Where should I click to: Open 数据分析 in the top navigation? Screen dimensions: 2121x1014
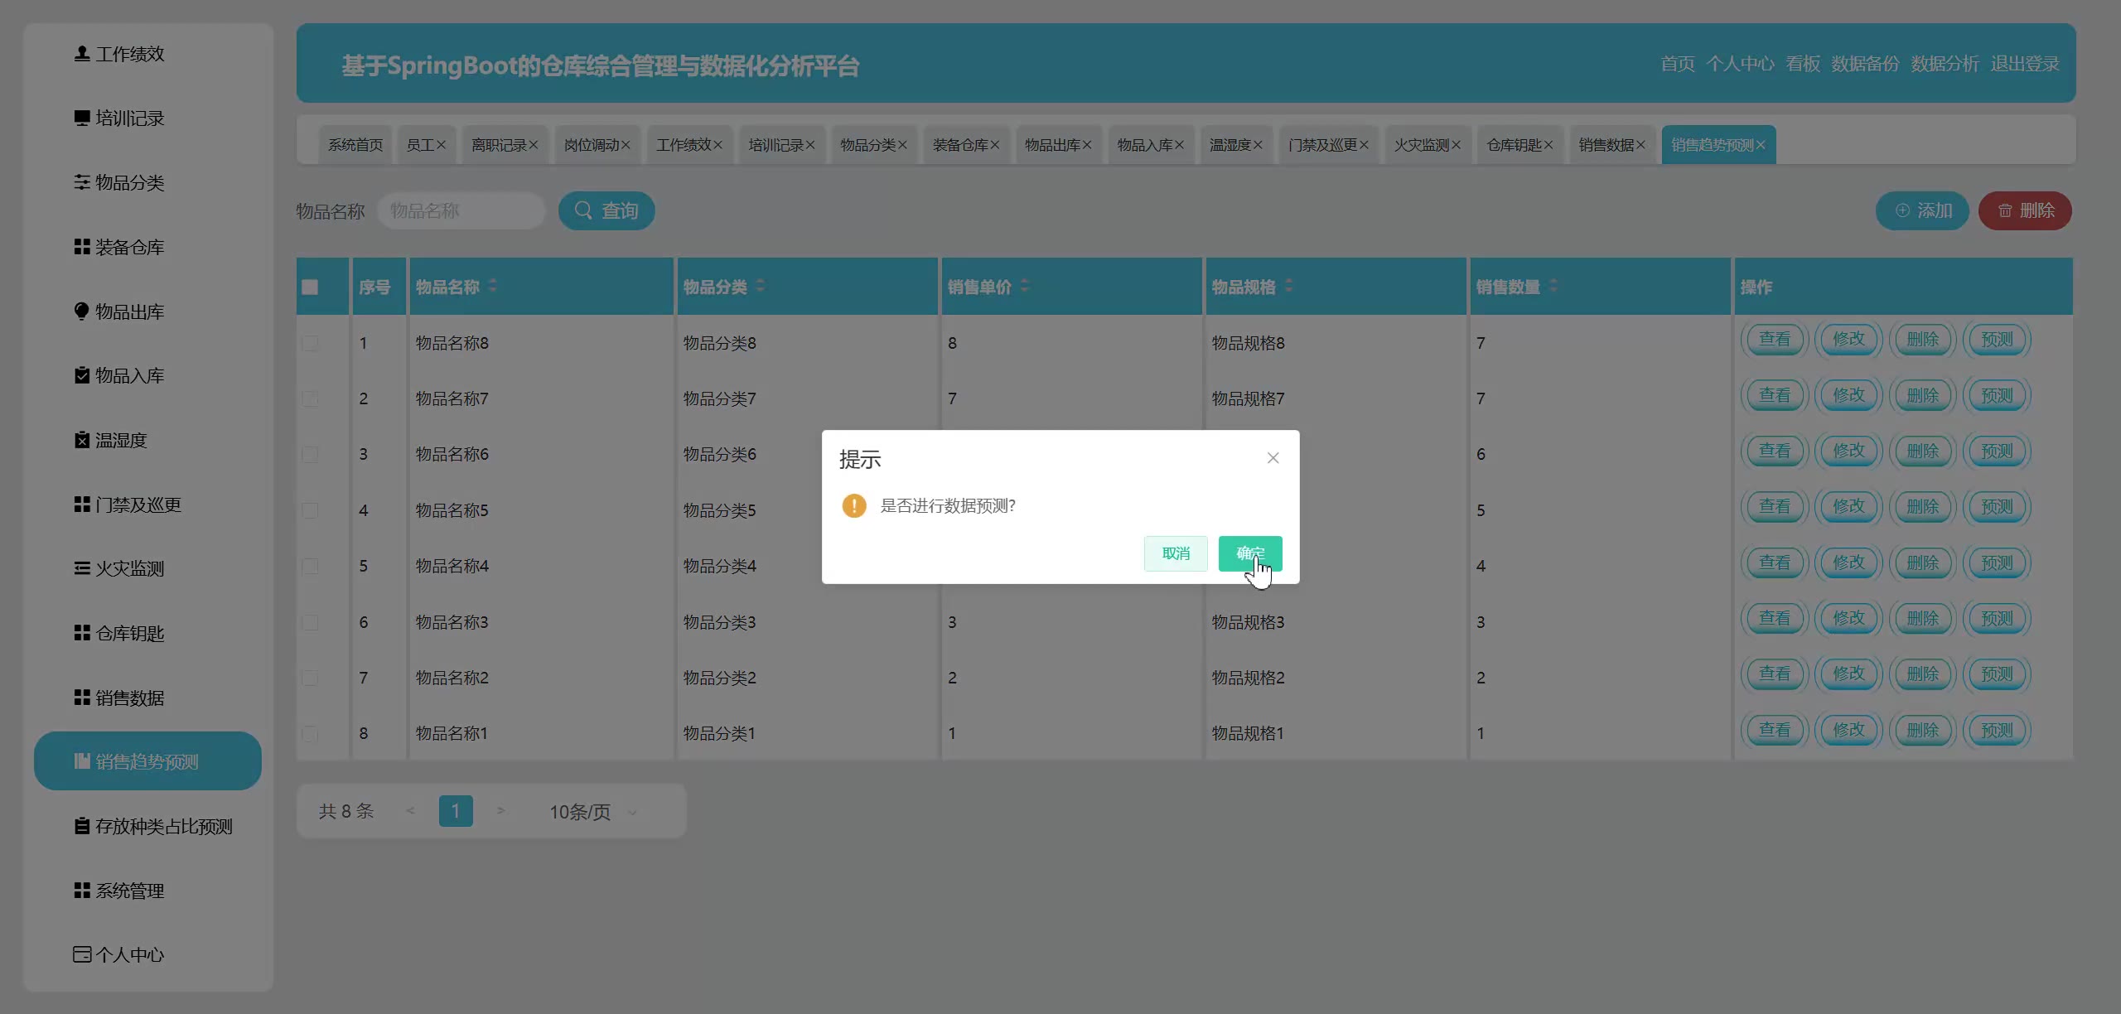click(1944, 64)
